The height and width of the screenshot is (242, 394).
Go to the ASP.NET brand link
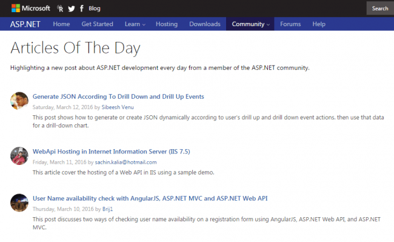[25, 24]
